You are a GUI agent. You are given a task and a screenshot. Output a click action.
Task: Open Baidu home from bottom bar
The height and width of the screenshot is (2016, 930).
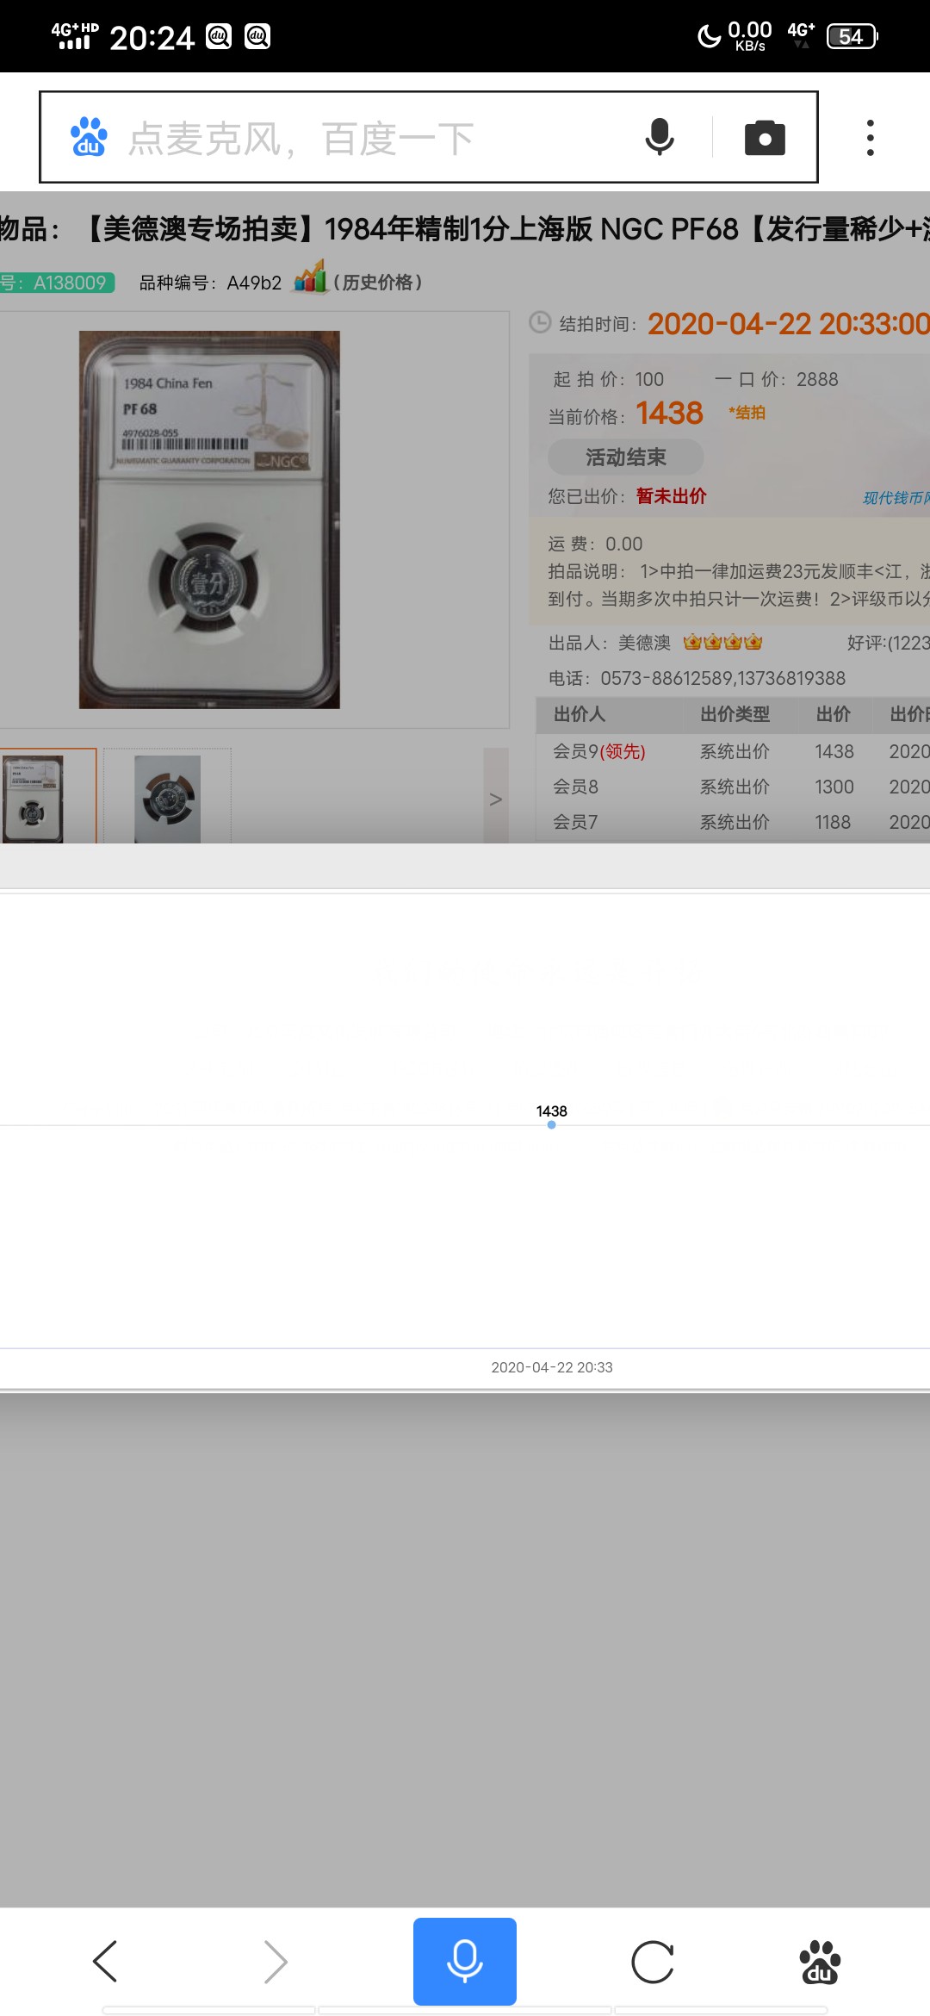point(820,1962)
